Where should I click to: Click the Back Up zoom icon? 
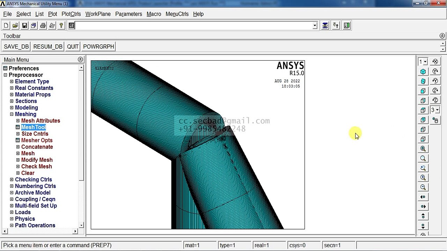(423, 168)
